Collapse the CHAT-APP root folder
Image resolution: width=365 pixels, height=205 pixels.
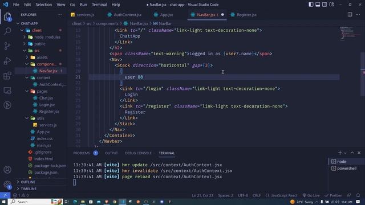(x=29, y=23)
